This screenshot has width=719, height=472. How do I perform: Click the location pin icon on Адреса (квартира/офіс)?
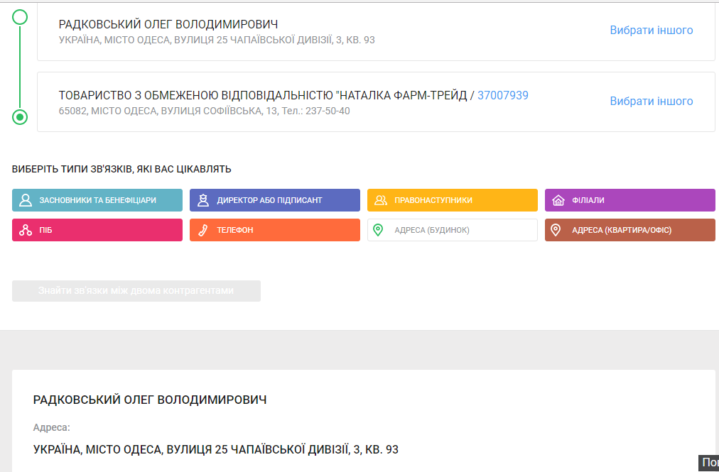point(556,230)
